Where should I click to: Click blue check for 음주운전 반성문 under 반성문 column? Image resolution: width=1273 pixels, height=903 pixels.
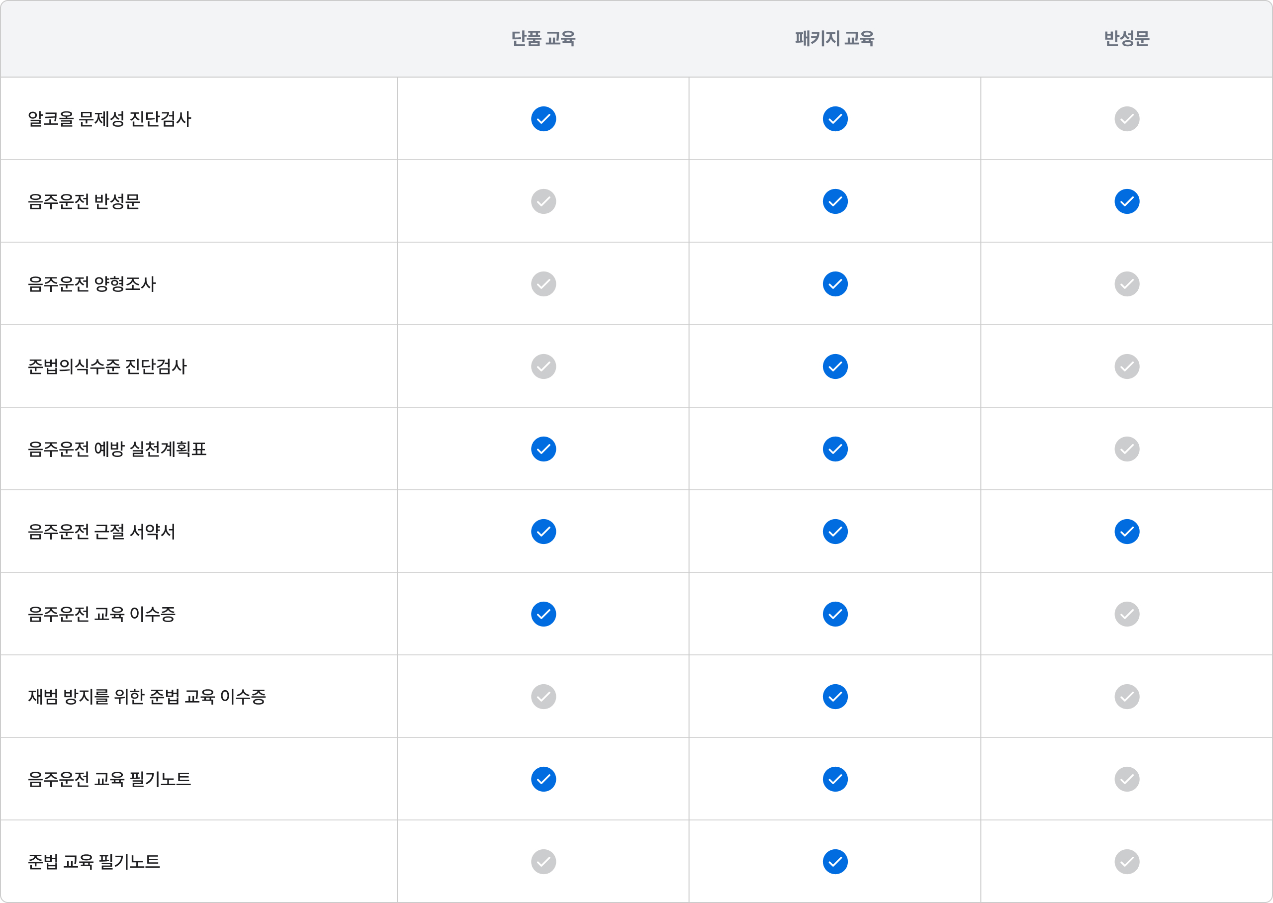1126,201
